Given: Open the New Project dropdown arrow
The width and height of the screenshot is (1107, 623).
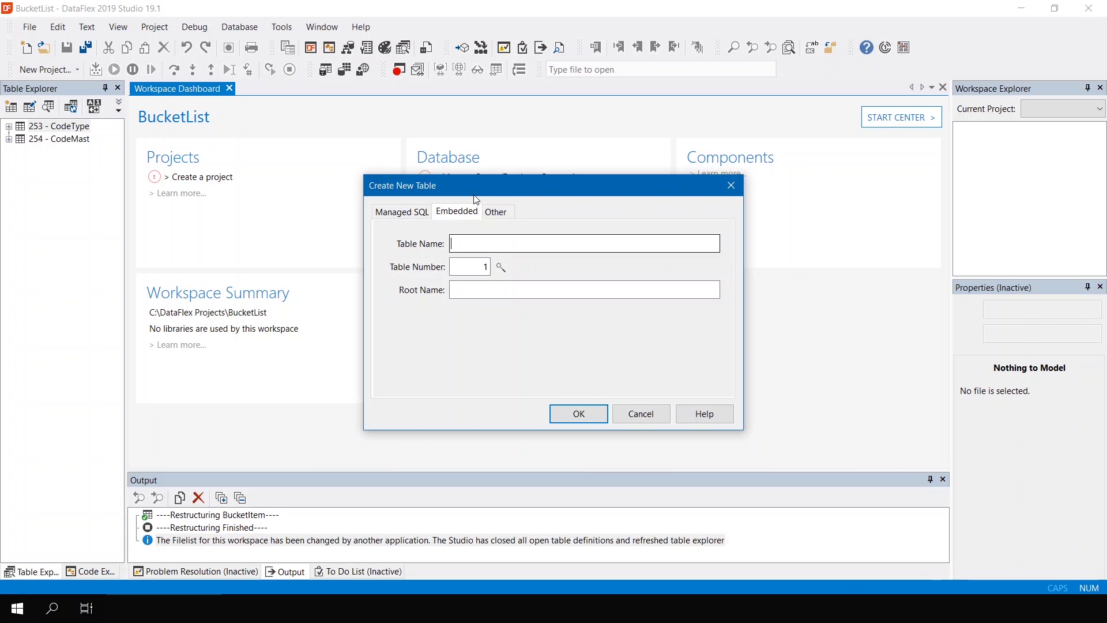Looking at the screenshot, I should [x=77, y=70].
